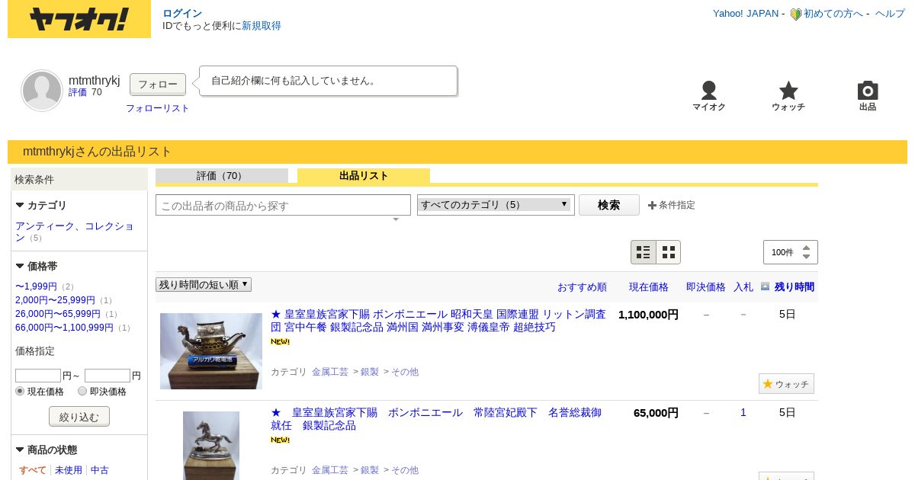Viewport: 915px width, 480px height.
Task: Select the 即決価格 radio button
Action: click(82, 391)
